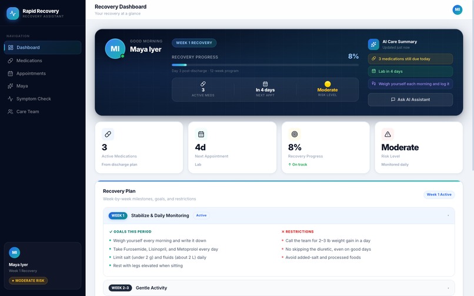Open the Next Appointment 4d card
The width and height of the screenshot is (474, 296).
click(232, 147)
